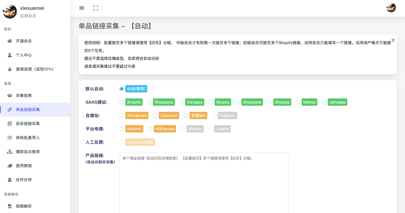The height and width of the screenshot is (213, 405).
Task: Click the hamburger menu icon to collapse sidebar
Action: [x=82, y=8]
